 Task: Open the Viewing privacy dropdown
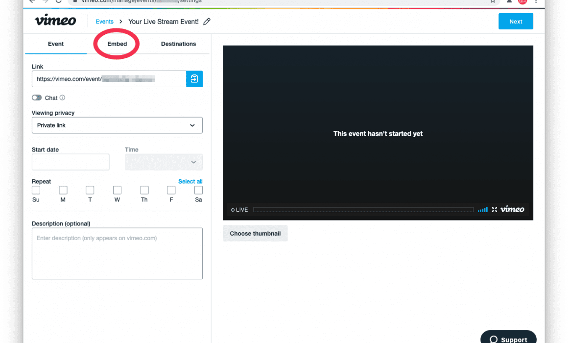click(x=117, y=125)
